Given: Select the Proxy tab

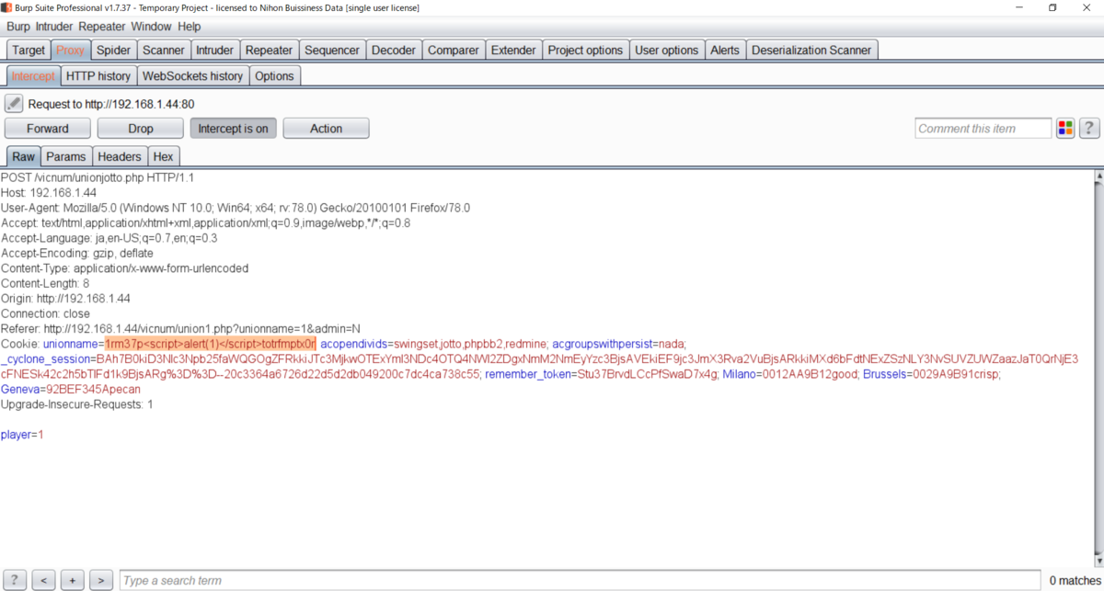Looking at the screenshot, I should tap(70, 50).
